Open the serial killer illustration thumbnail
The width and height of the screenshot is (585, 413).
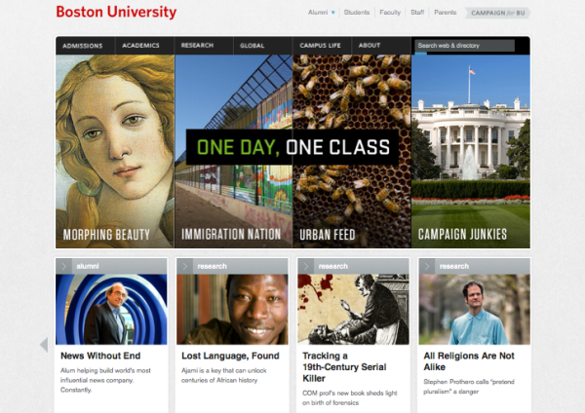(353, 310)
